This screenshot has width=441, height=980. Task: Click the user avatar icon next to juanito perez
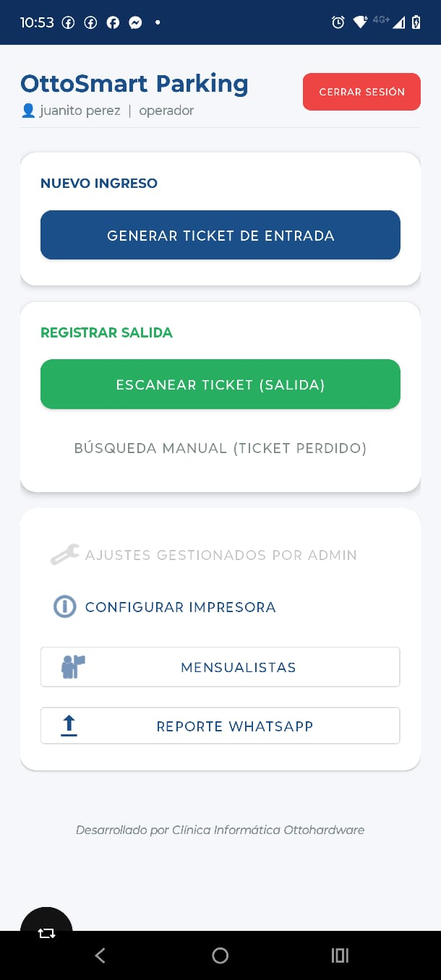pyautogui.click(x=26, y=110)
